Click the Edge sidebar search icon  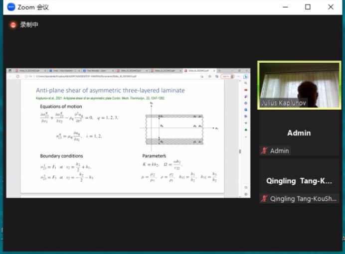(x=246, y=83)
